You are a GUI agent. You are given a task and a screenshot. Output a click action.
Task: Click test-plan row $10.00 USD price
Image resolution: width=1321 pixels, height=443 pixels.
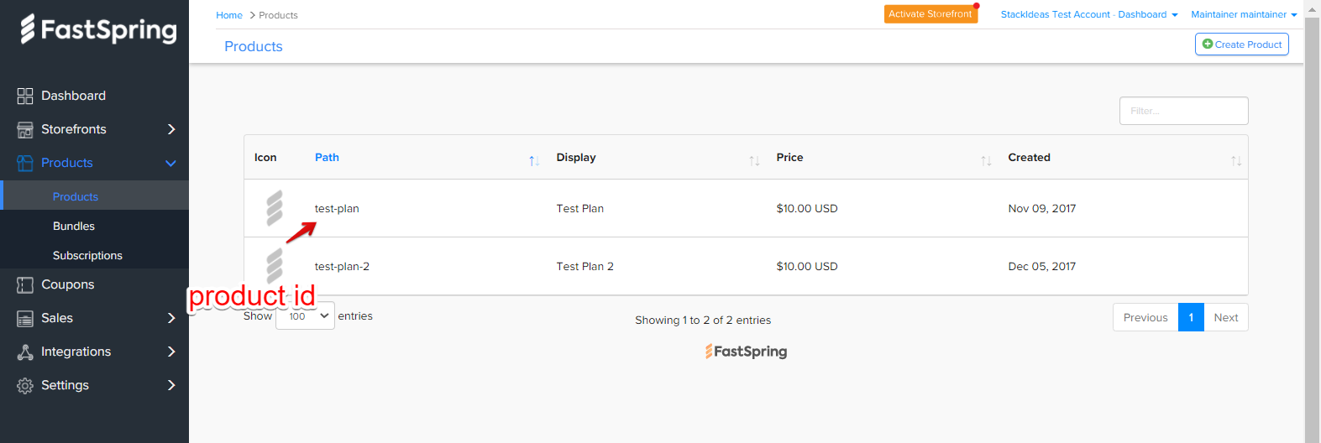[807, 208]
